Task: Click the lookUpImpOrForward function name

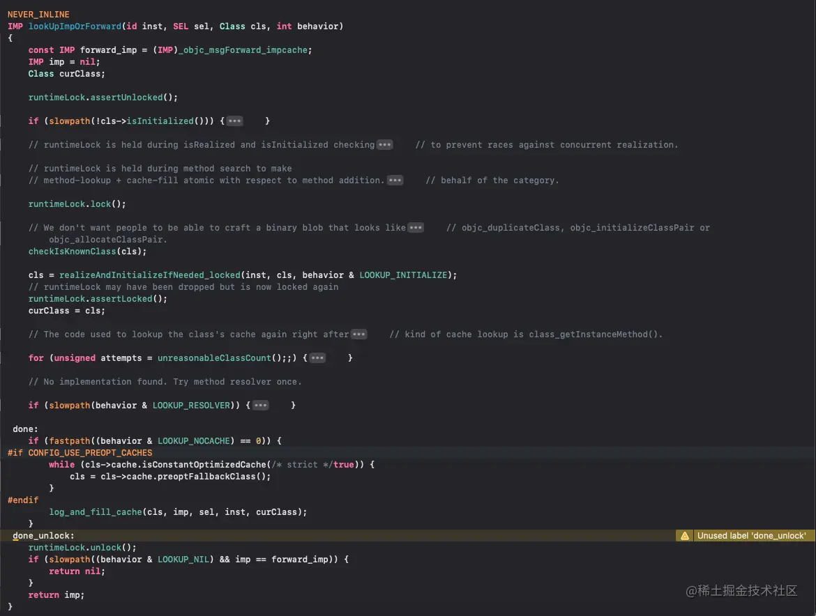Action: pos(75,26)
